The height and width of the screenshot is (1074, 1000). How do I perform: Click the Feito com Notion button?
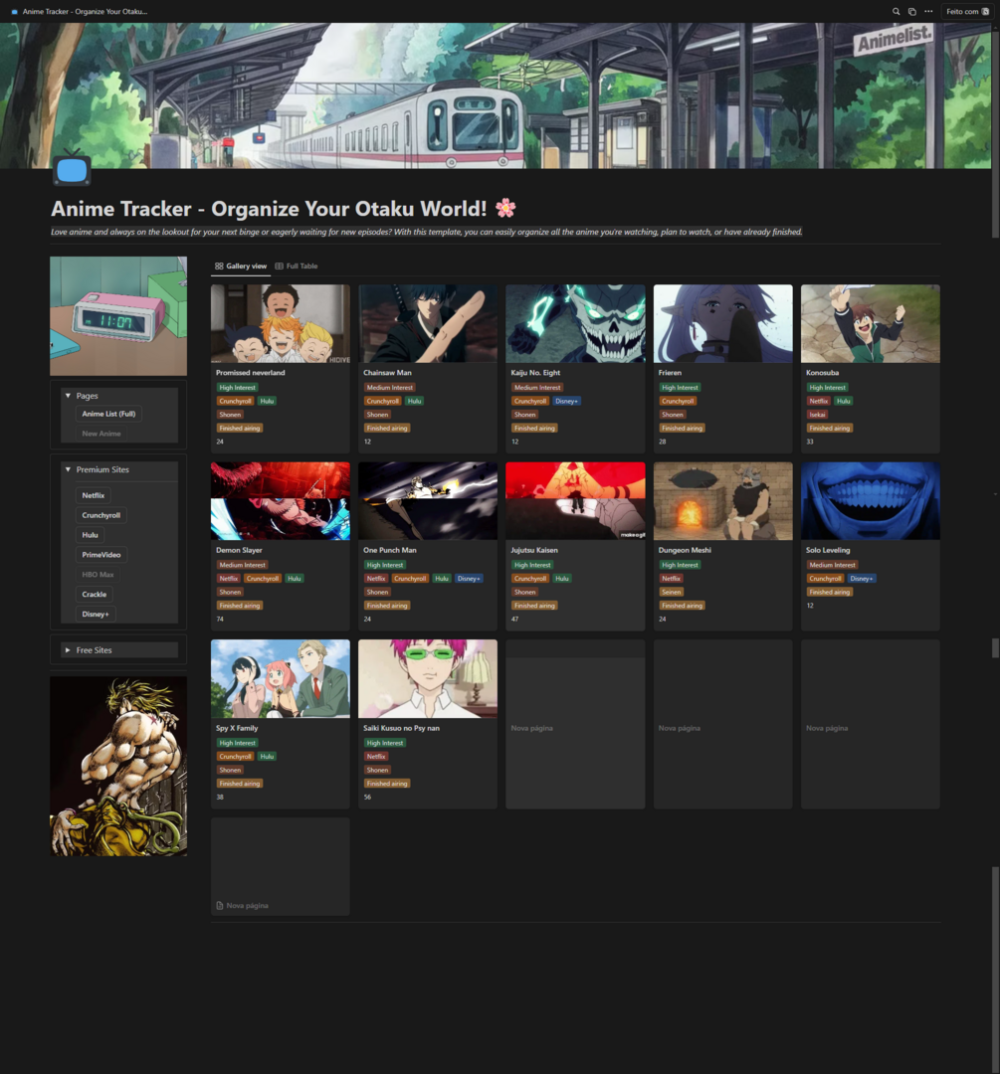tap(967, 12)
